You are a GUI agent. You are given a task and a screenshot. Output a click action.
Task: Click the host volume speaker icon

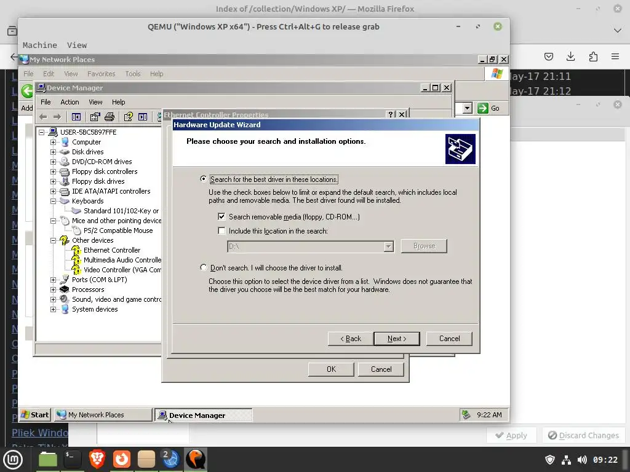[581, 460]
